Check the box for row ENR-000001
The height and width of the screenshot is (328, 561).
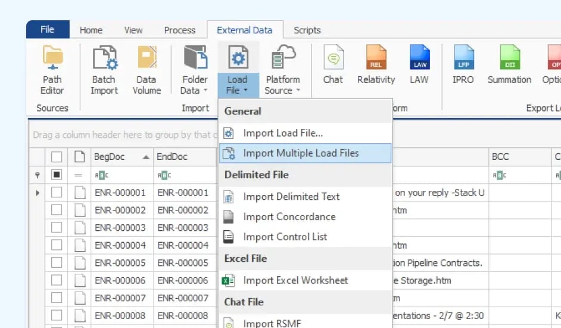57,193
